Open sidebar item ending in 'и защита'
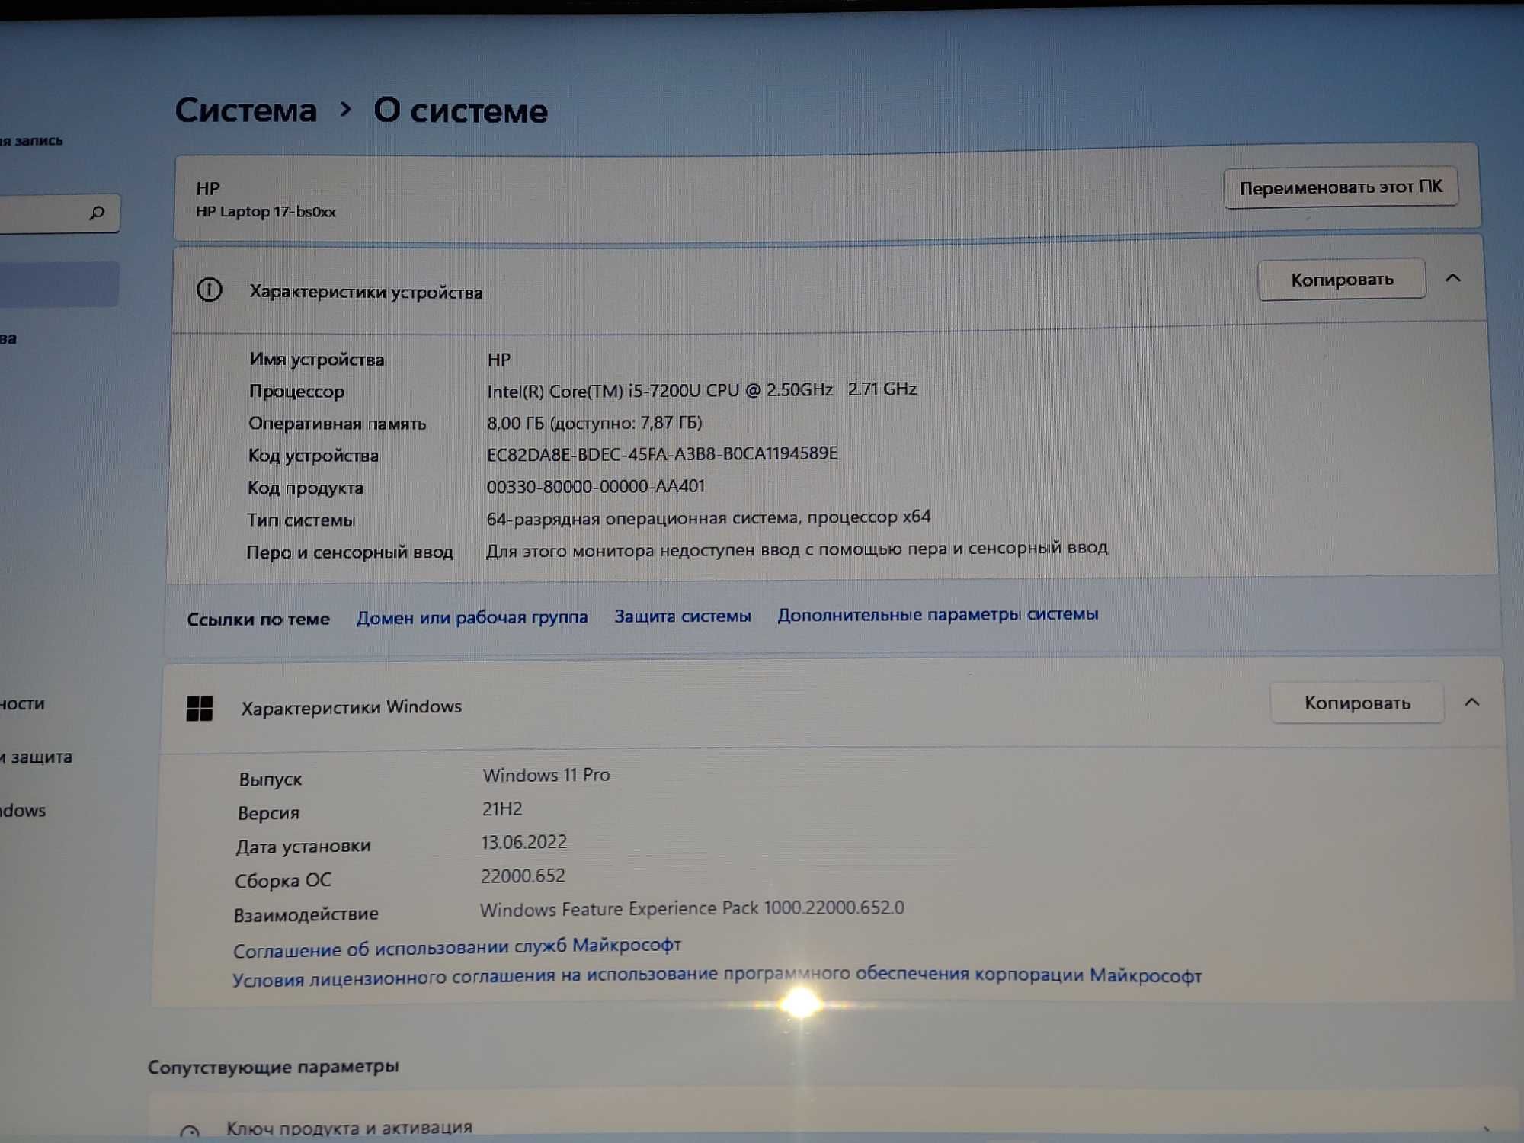 pyautogui.click(x=36, y=757)
